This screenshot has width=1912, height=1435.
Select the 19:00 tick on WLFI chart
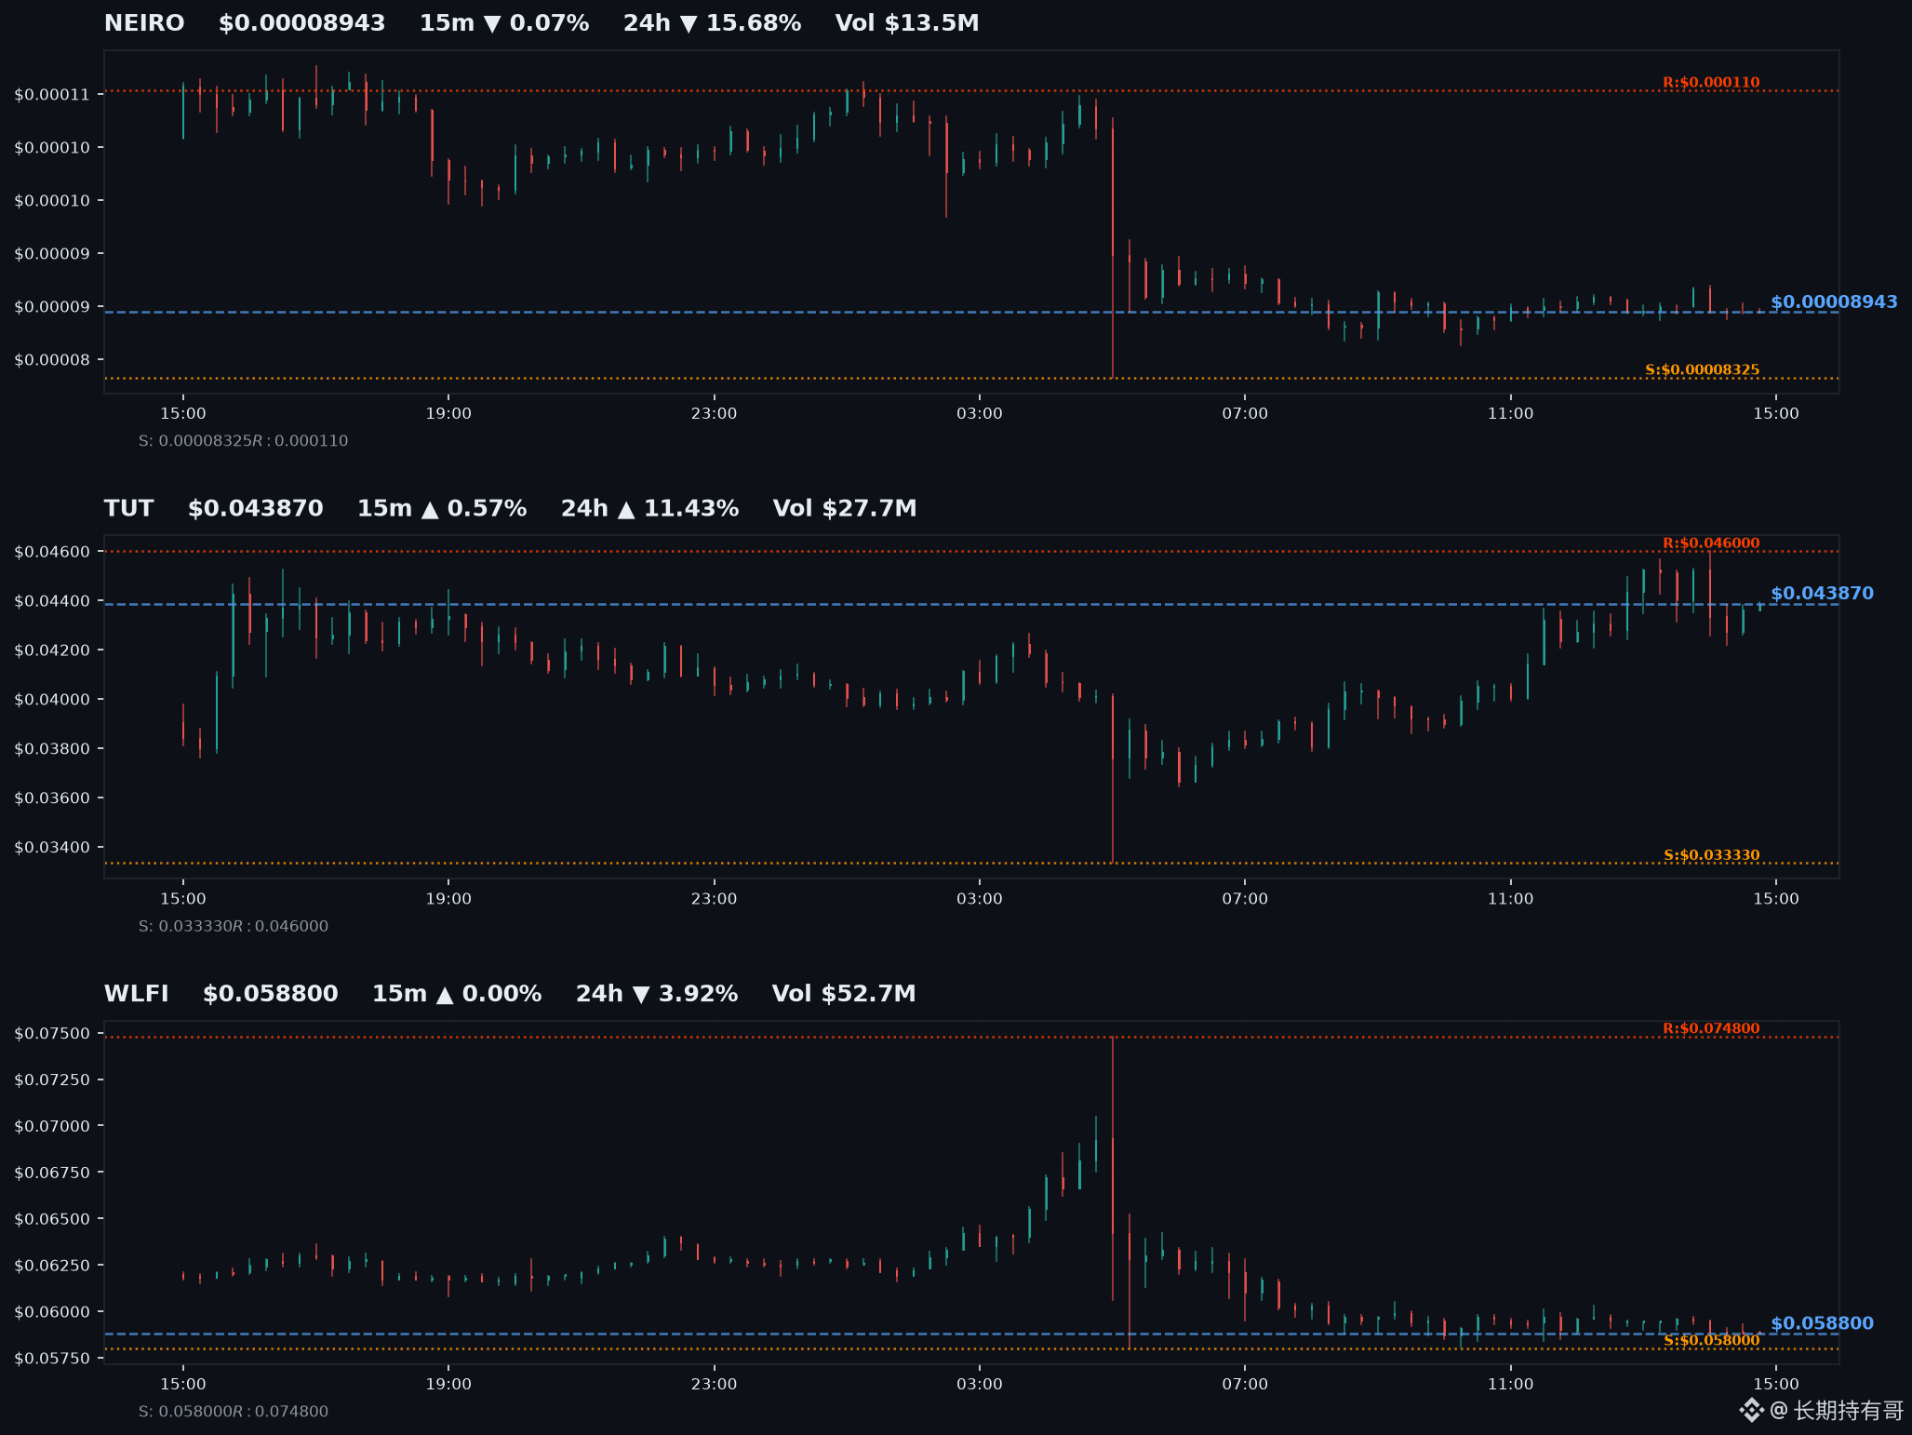coord(448,1385)
